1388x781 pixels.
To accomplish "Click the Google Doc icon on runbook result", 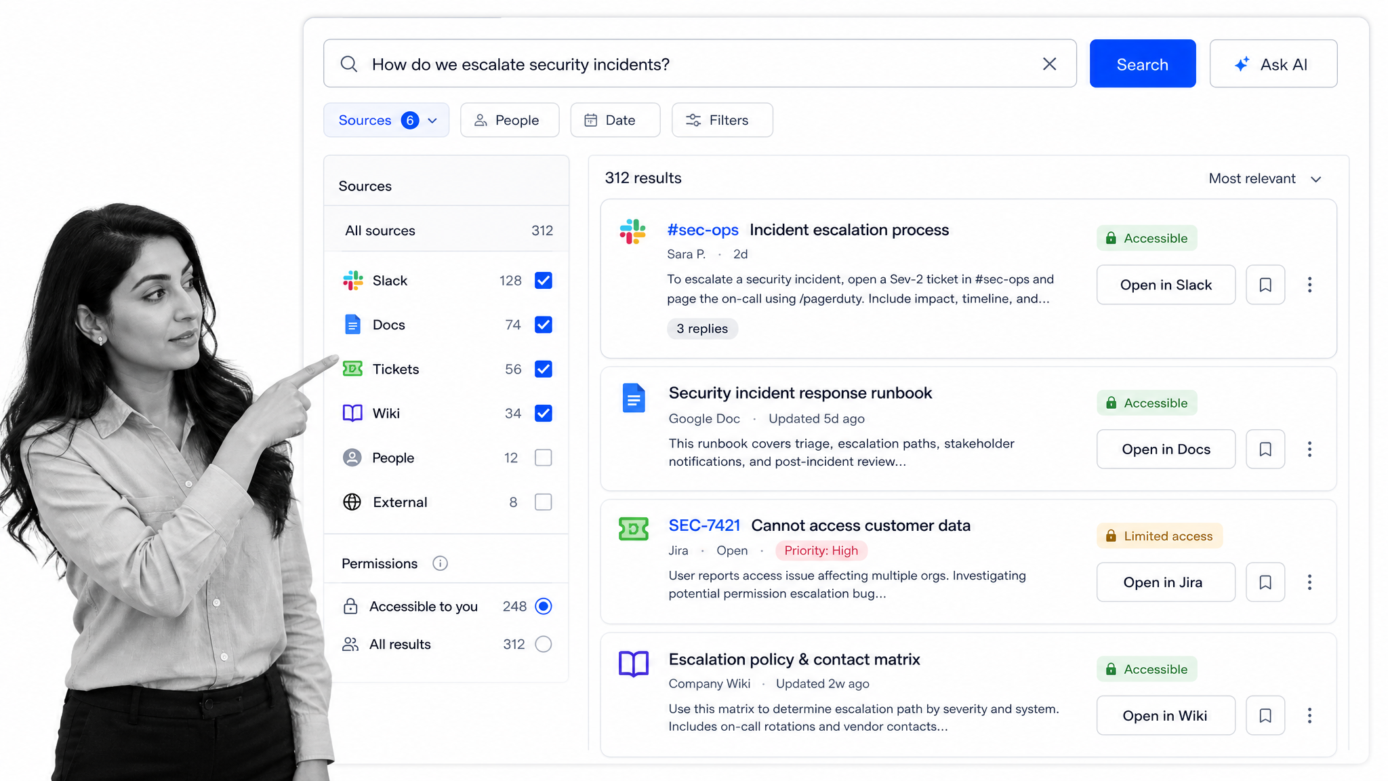I will coord(634,398).
